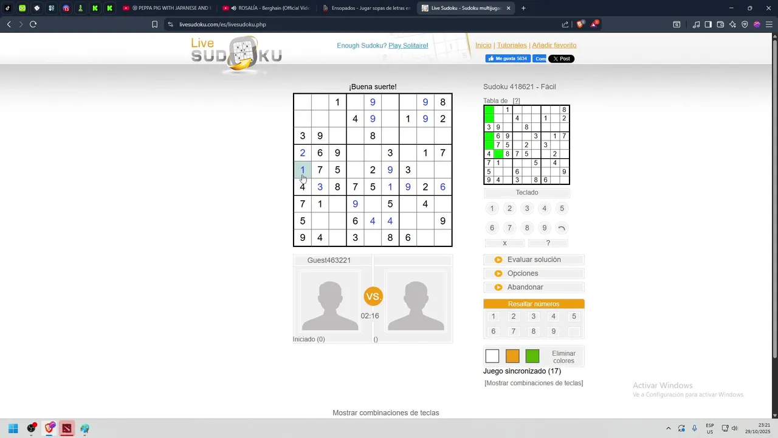The width and height of the screenshot is (778, 438).
Task: Collapse the Teclado header
Action: click(x=527, y=193)
